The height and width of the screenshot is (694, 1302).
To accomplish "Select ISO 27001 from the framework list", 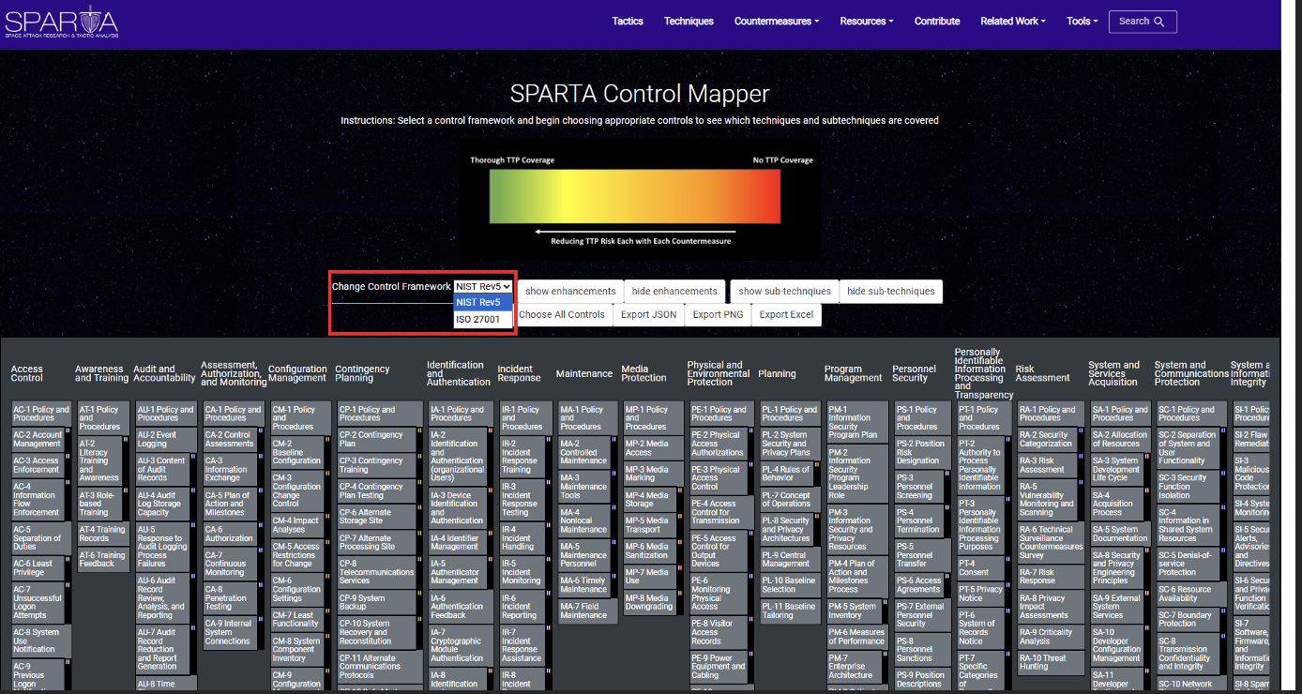I will (483, 319).
